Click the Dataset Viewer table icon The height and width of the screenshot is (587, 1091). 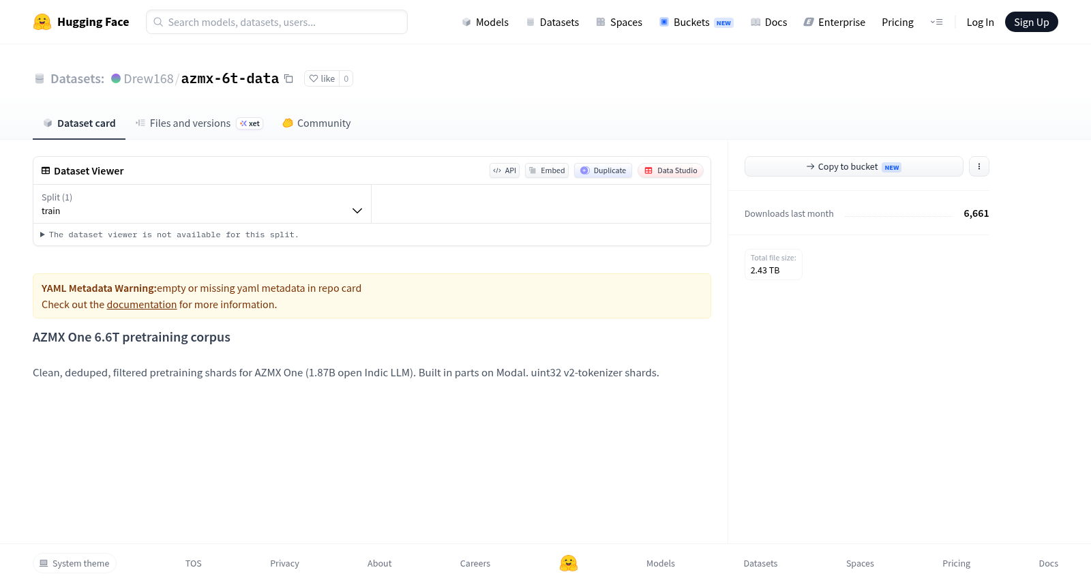click(46, 170)
